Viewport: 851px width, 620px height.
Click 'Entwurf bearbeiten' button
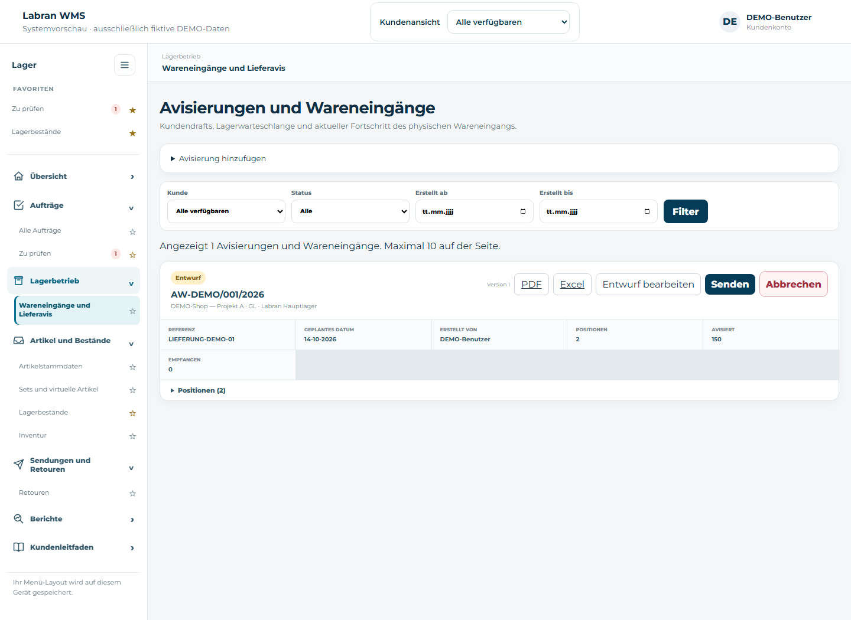tap(648, 284)
